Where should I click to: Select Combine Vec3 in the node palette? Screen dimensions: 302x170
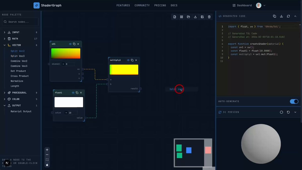(19, 66)
